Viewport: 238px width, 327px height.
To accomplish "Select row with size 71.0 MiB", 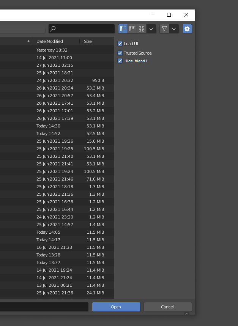I will pyautogui.click(x=57, y=179).
